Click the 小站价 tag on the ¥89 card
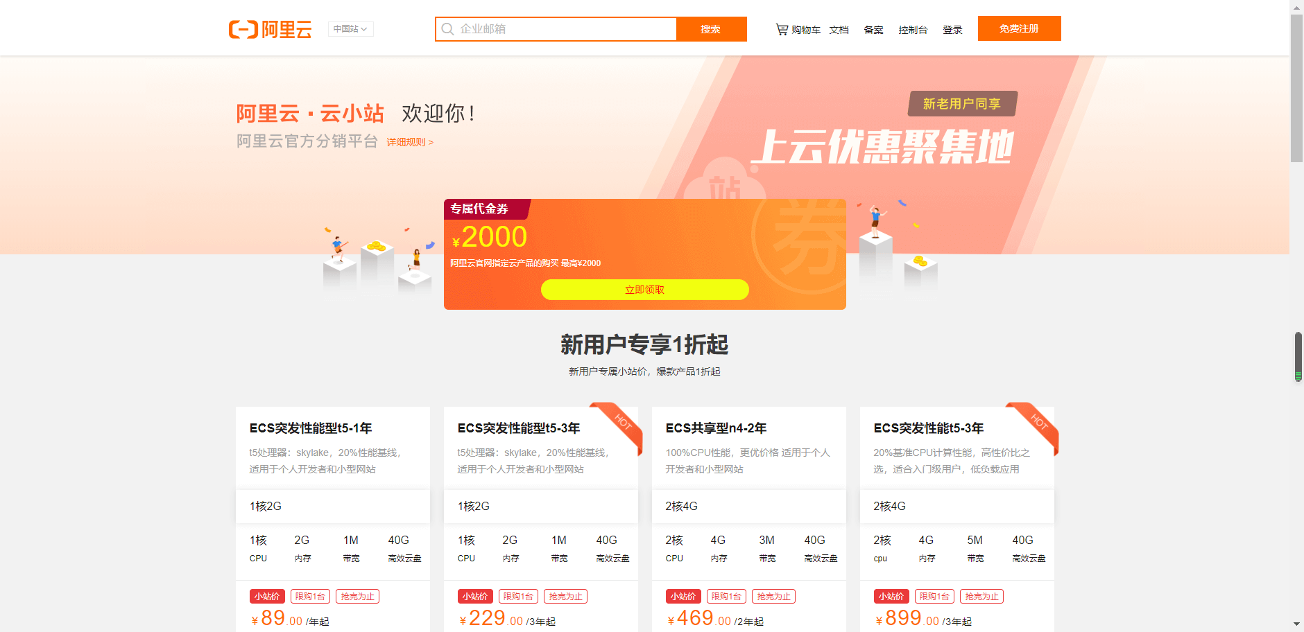The width and height of the screenshot is (1304, 632). tap(267, 596)
